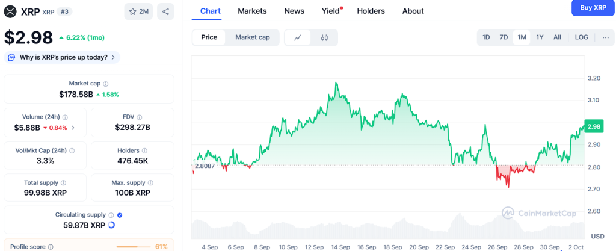Click the Buy XRP button
The height and width of the screenshot is (251, 616).
pyautogui.click(x=593, y=8)
